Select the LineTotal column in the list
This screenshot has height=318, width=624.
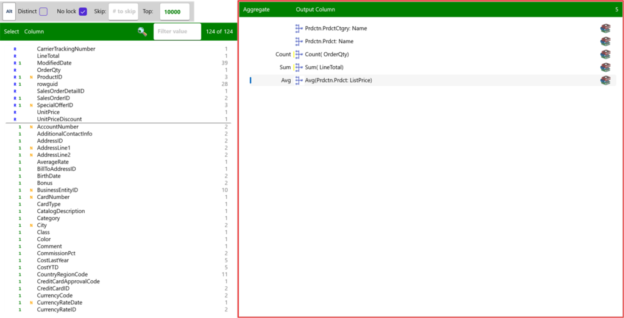49,56
